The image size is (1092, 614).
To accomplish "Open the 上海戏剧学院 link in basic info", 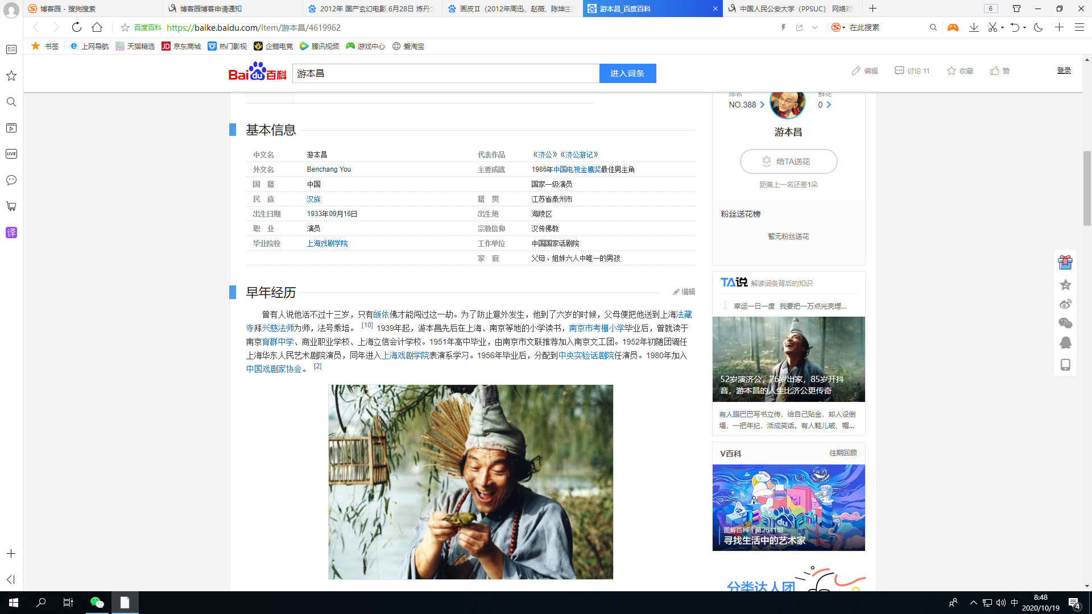I will (x=327, y=243).
